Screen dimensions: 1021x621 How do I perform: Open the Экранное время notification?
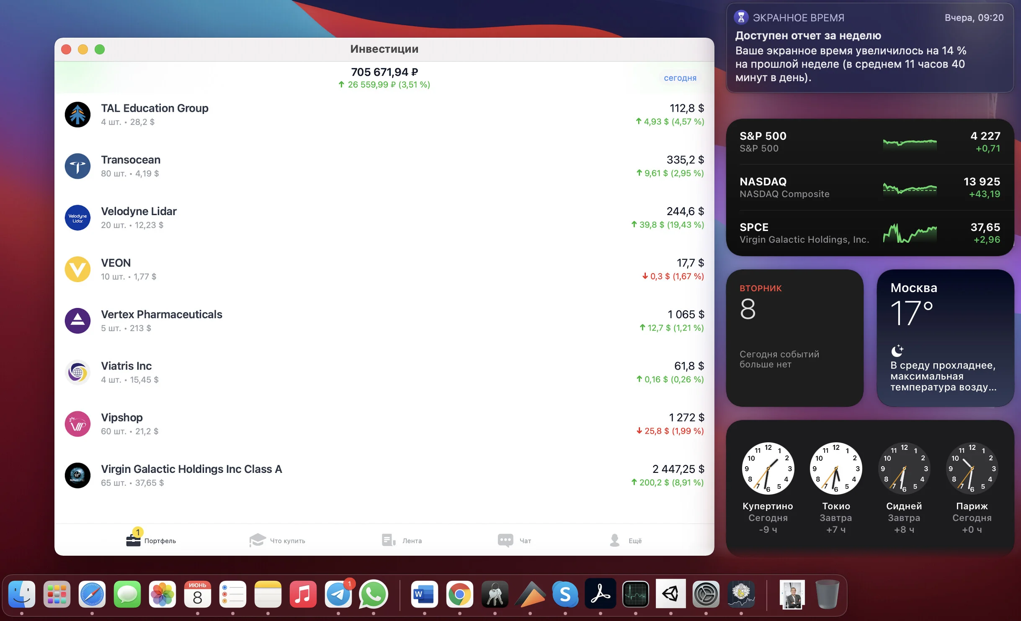[870, 48]
